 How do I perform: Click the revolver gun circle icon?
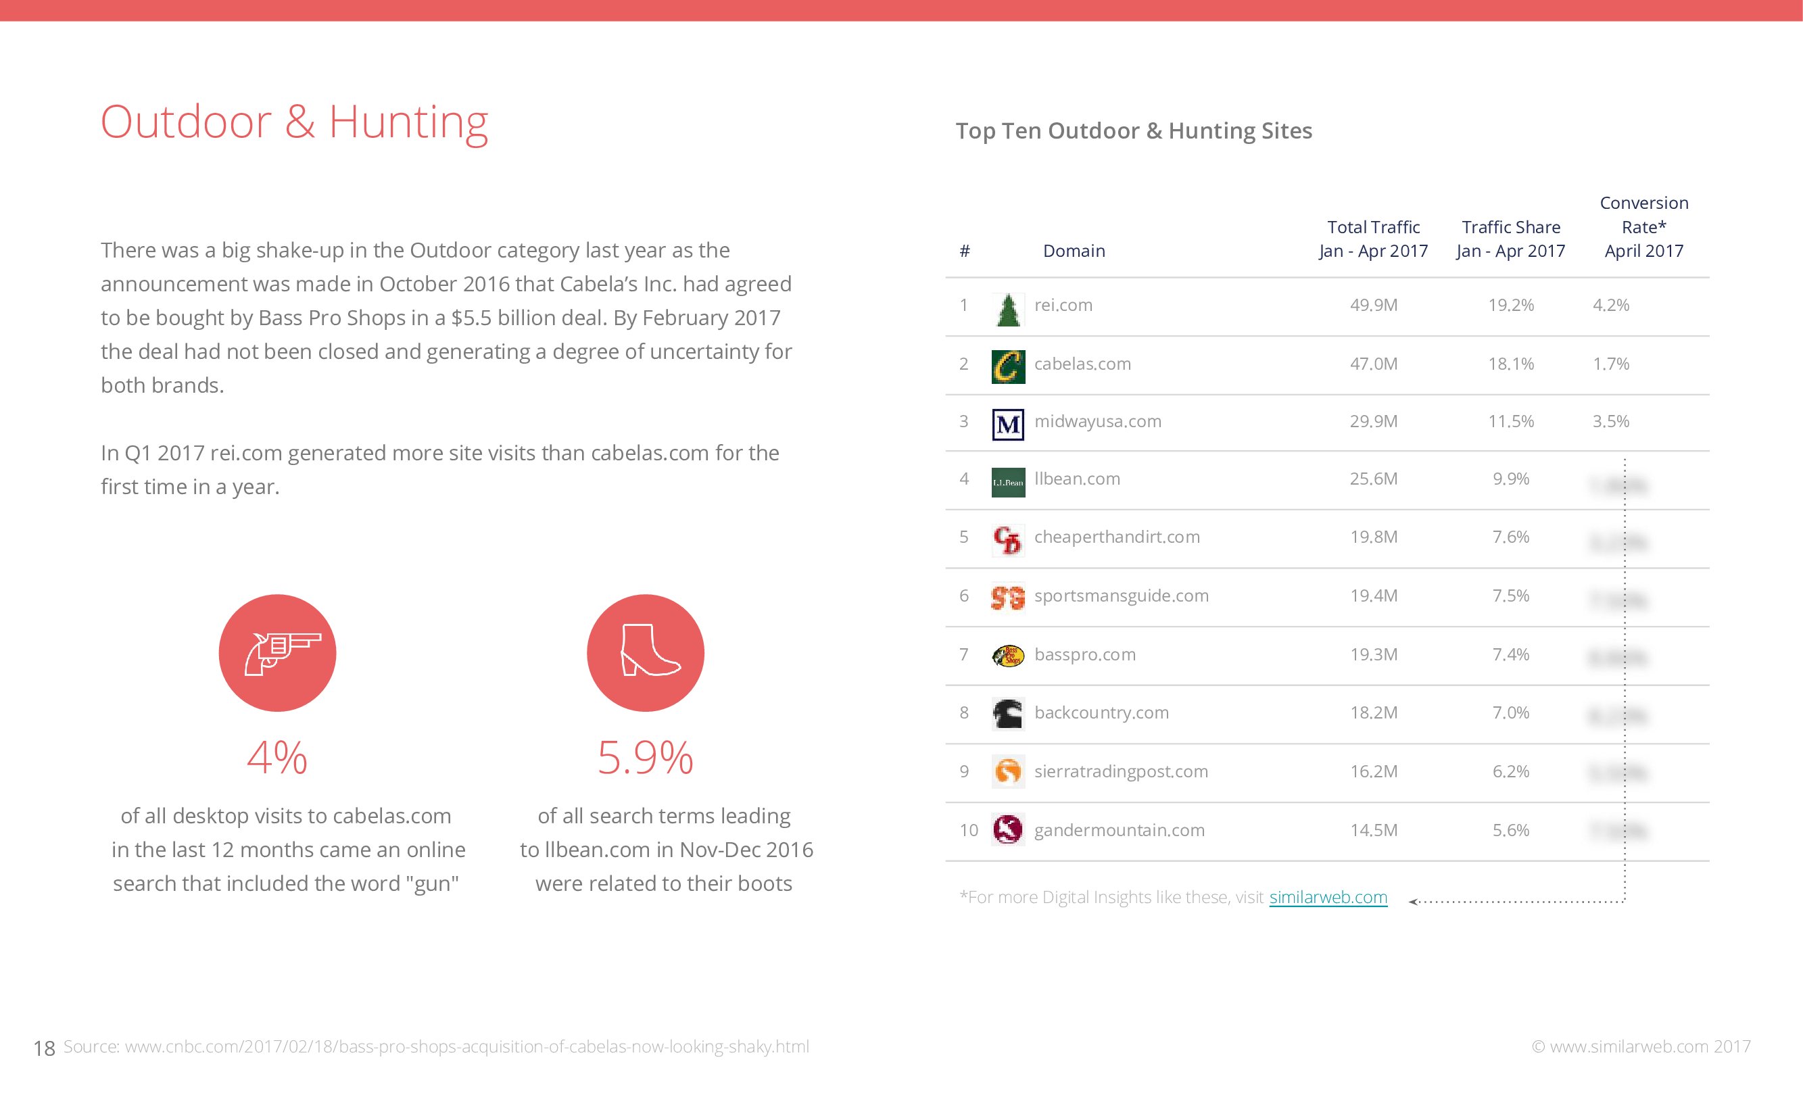(x=277, y=652)
